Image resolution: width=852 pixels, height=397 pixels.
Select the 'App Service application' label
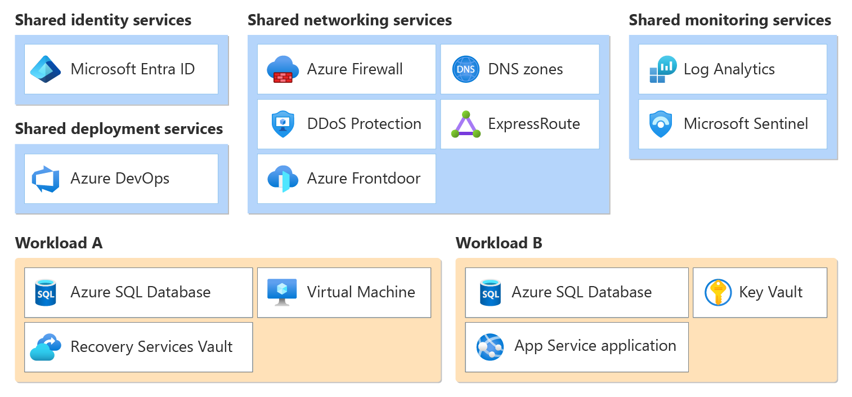(595, 346)
